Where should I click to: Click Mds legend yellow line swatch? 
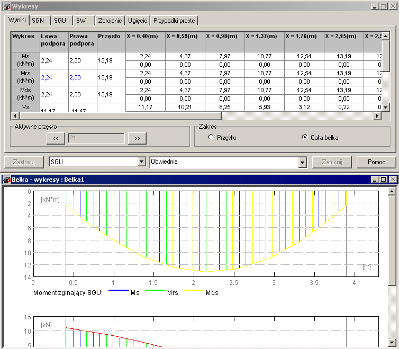pos(194,290)
